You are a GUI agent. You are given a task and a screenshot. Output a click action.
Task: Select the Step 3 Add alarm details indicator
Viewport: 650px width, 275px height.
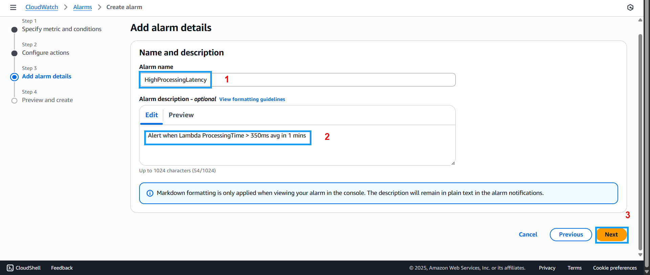pos(14,77)
